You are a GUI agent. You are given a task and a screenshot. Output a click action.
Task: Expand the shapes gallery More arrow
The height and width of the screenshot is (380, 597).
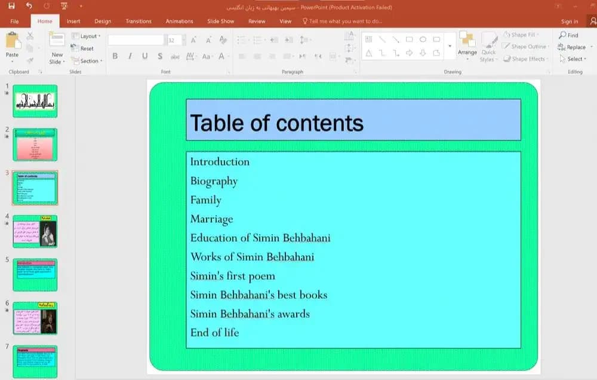[450, 46]
